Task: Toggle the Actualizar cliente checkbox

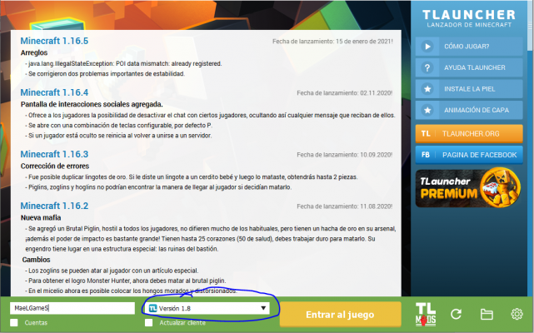Action: click(x=148, y=322)
